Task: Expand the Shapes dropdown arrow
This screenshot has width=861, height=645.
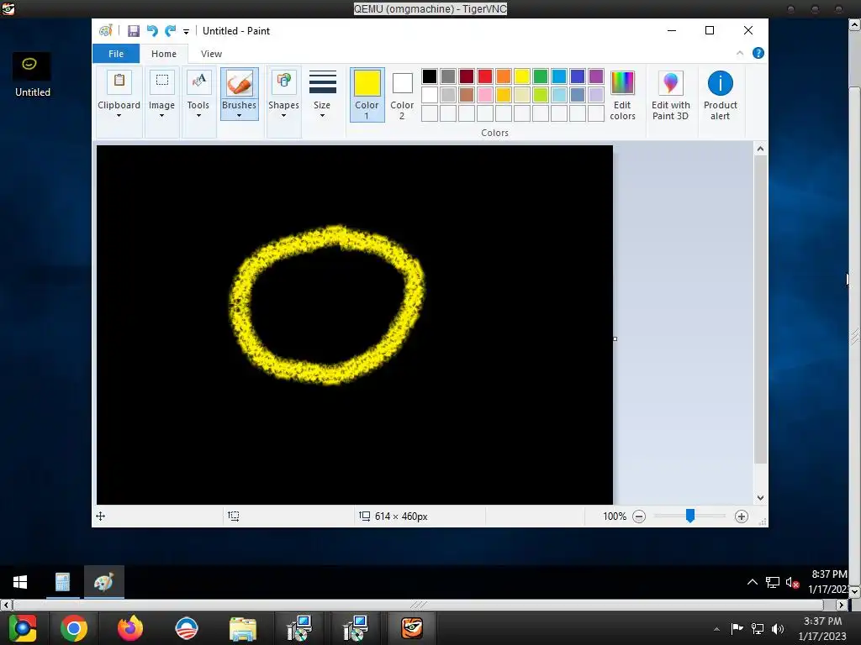Action: (x=283, y=116)
